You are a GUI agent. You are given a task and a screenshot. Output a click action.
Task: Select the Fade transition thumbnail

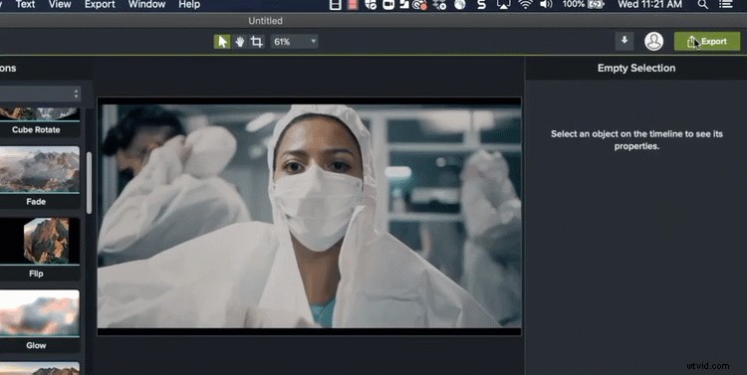40,169
